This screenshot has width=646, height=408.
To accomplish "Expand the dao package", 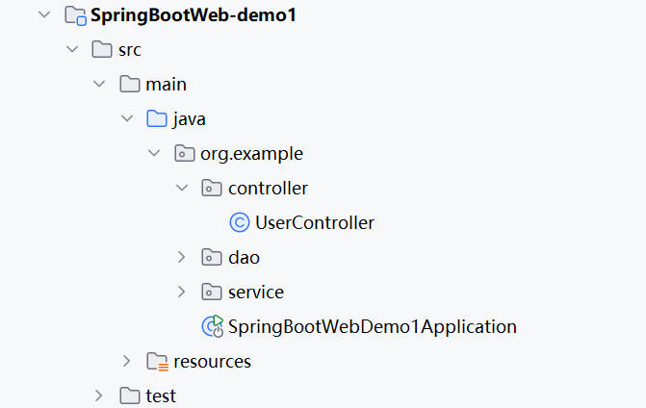I will [x=182, y=258].
